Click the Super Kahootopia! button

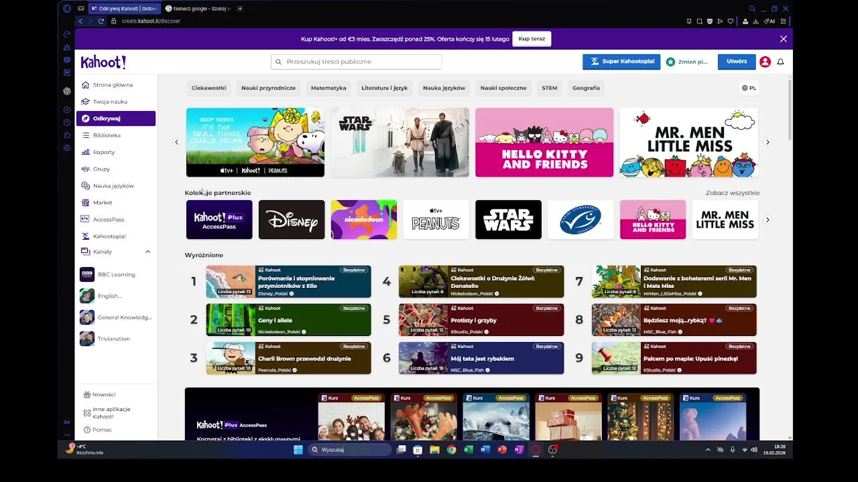coord(621,62)
